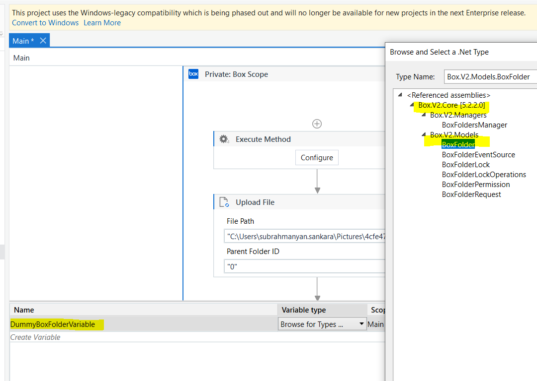Select BoxFoldersManager in the type tree
537x381 pixels.
click(474, 125)
